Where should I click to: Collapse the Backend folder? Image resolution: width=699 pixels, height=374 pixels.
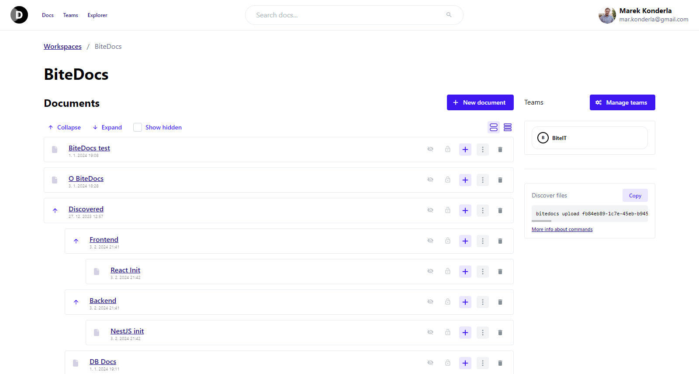(x=76, y=302)
